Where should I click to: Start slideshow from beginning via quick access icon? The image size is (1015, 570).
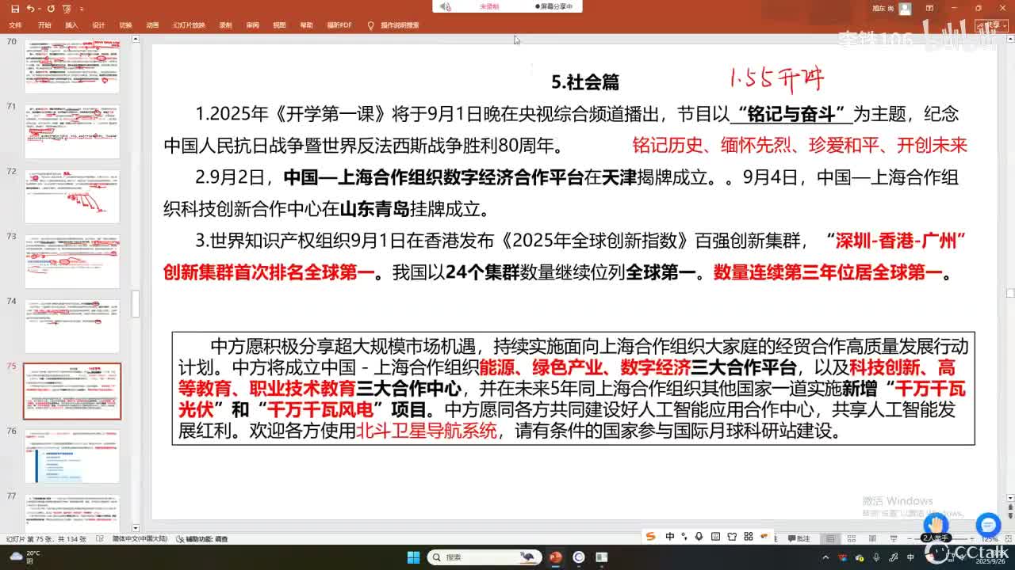[67, 8]
